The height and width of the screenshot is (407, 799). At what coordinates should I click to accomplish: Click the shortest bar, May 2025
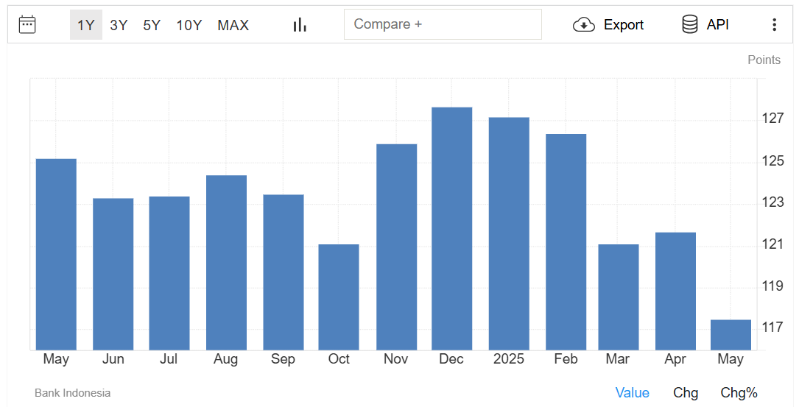[731, 335]
